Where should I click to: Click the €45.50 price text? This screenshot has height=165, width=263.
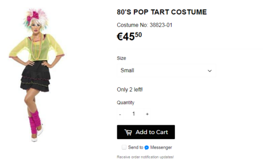129,36
